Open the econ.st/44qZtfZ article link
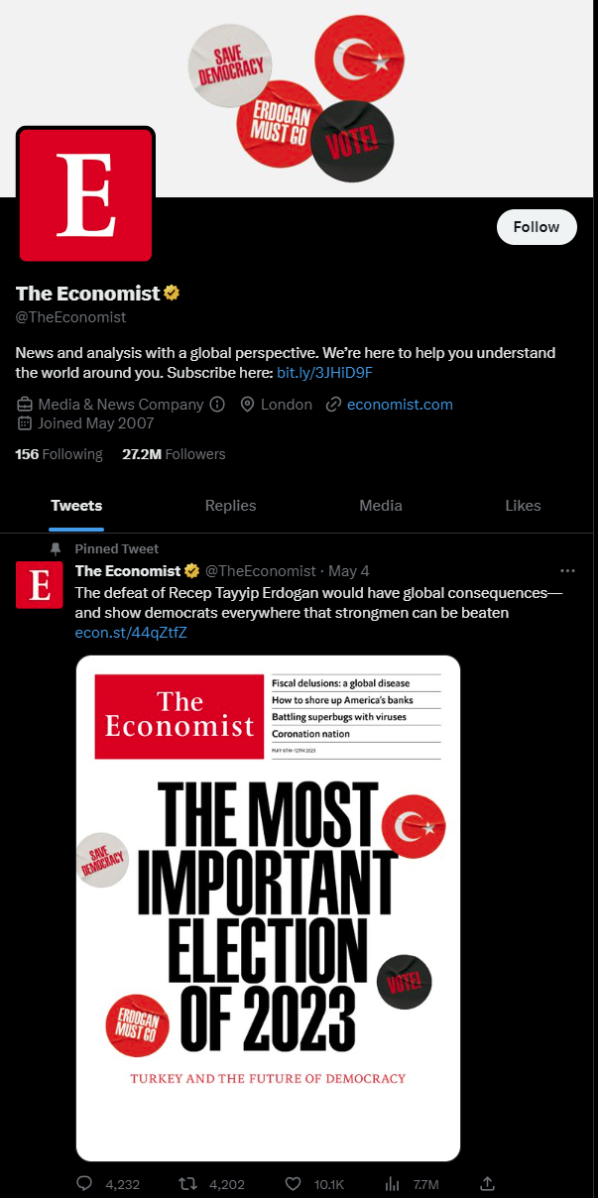 pos(131,633)
